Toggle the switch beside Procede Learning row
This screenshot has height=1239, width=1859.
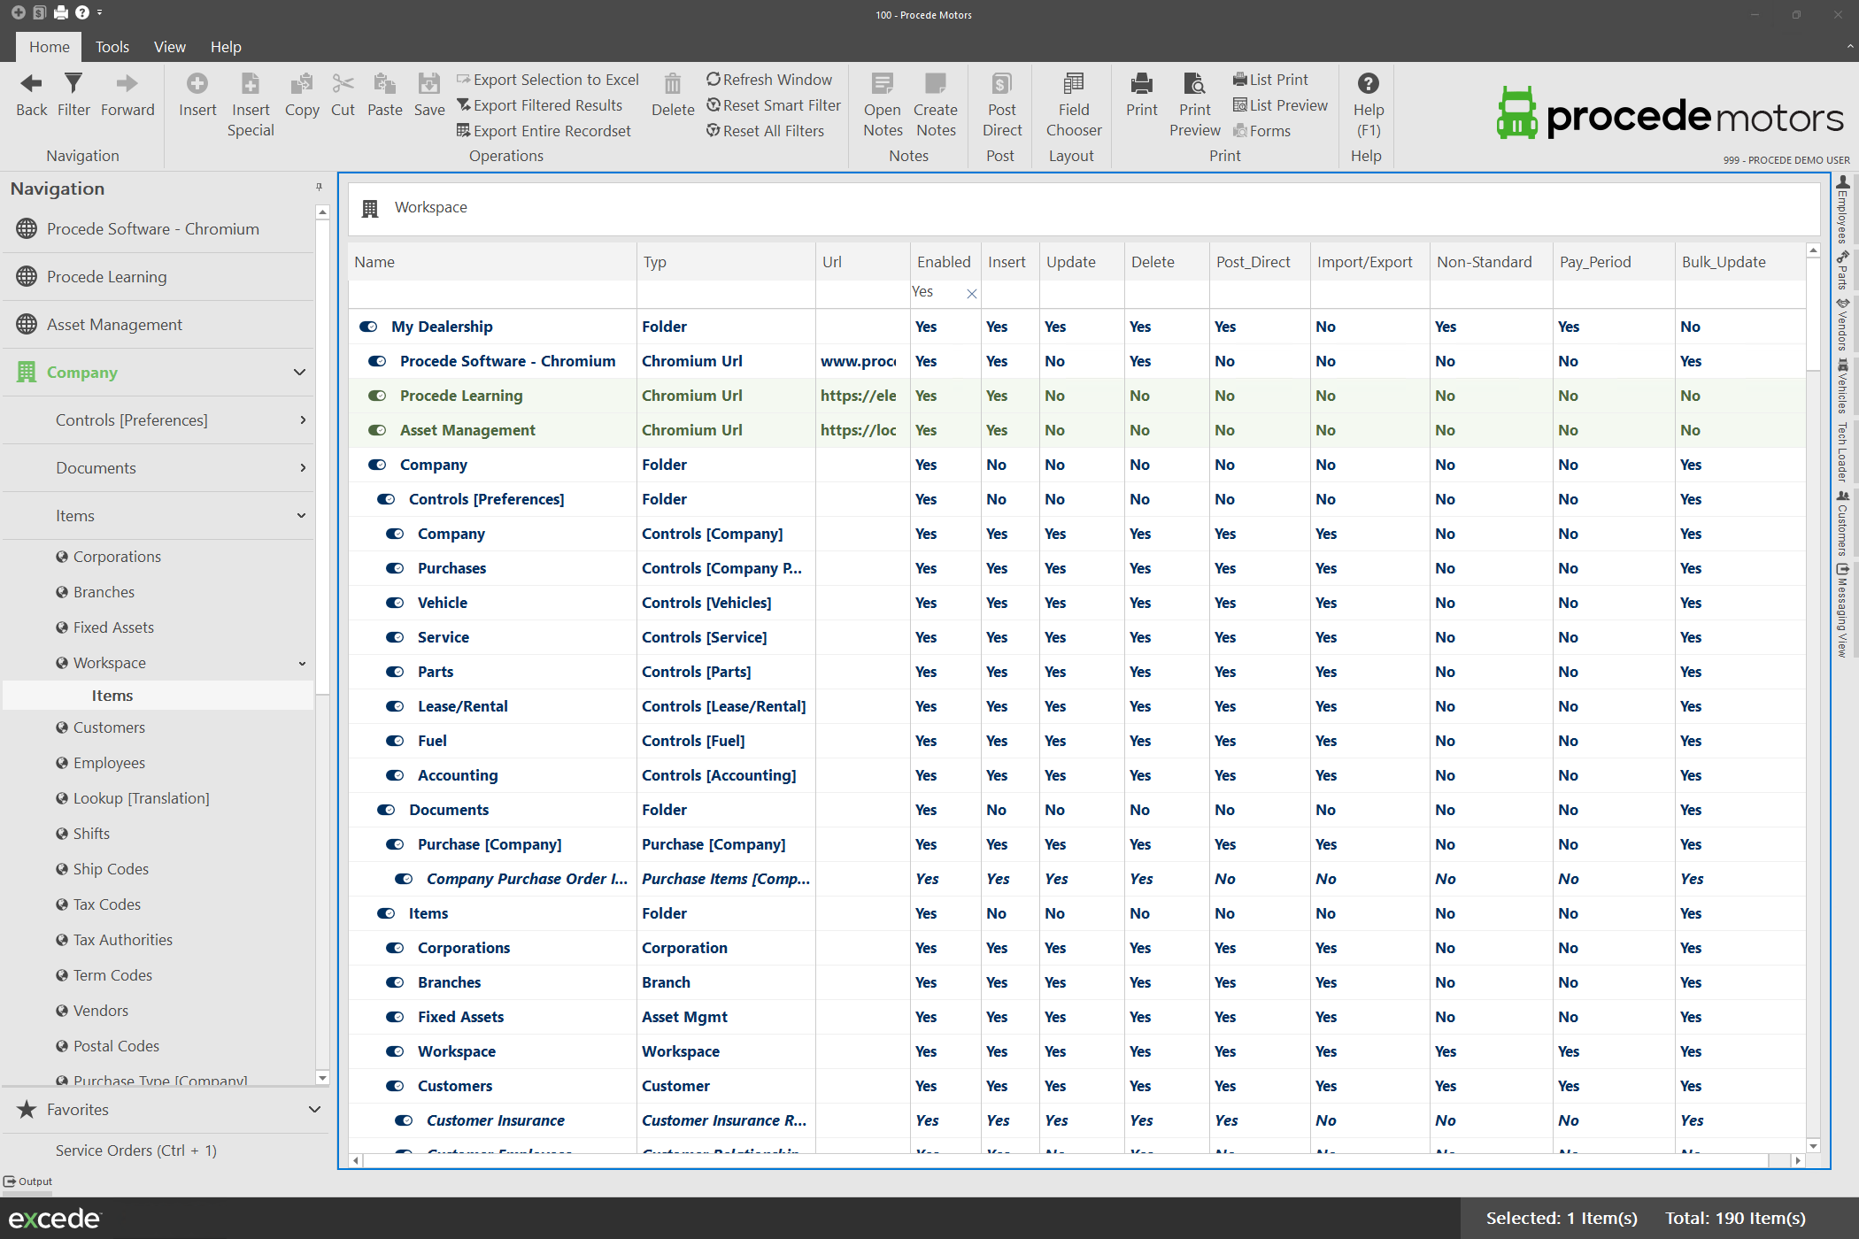tap(378, 396)
